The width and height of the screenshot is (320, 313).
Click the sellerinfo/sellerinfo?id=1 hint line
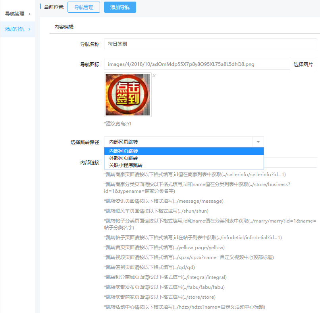pyautogui.click(x=195, y=175)
